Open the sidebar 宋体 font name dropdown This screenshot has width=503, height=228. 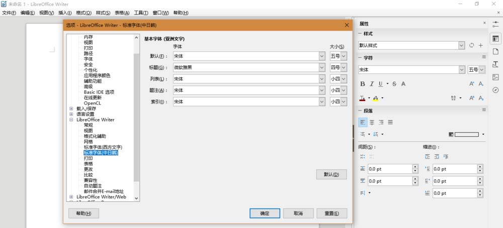pyautogui.click(x=462, y=69)
